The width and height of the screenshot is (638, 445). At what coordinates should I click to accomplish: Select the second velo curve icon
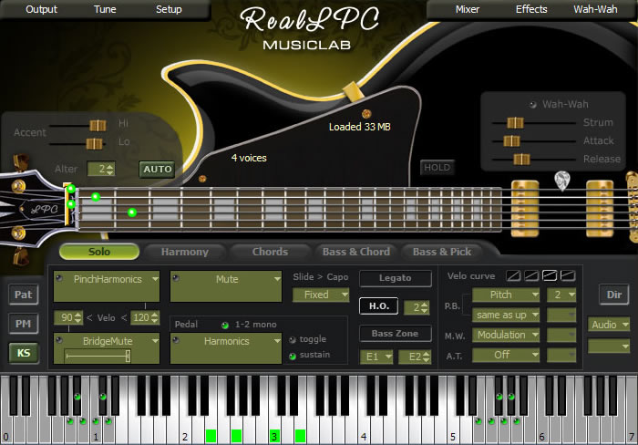point(531,276)
